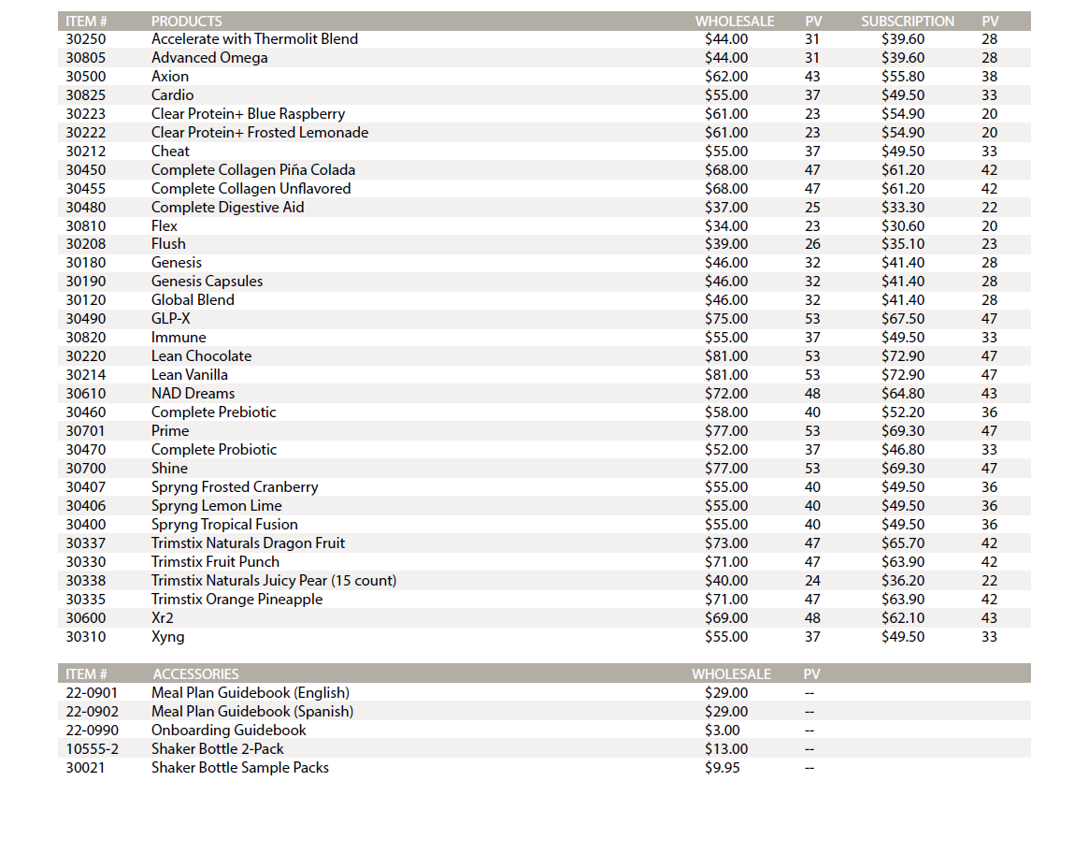Select the 'Axion' product name
Screen dimensions: 1074x854
(170, 76)
